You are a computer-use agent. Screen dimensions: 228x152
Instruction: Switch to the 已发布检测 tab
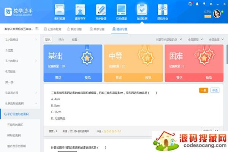[52, 29]
